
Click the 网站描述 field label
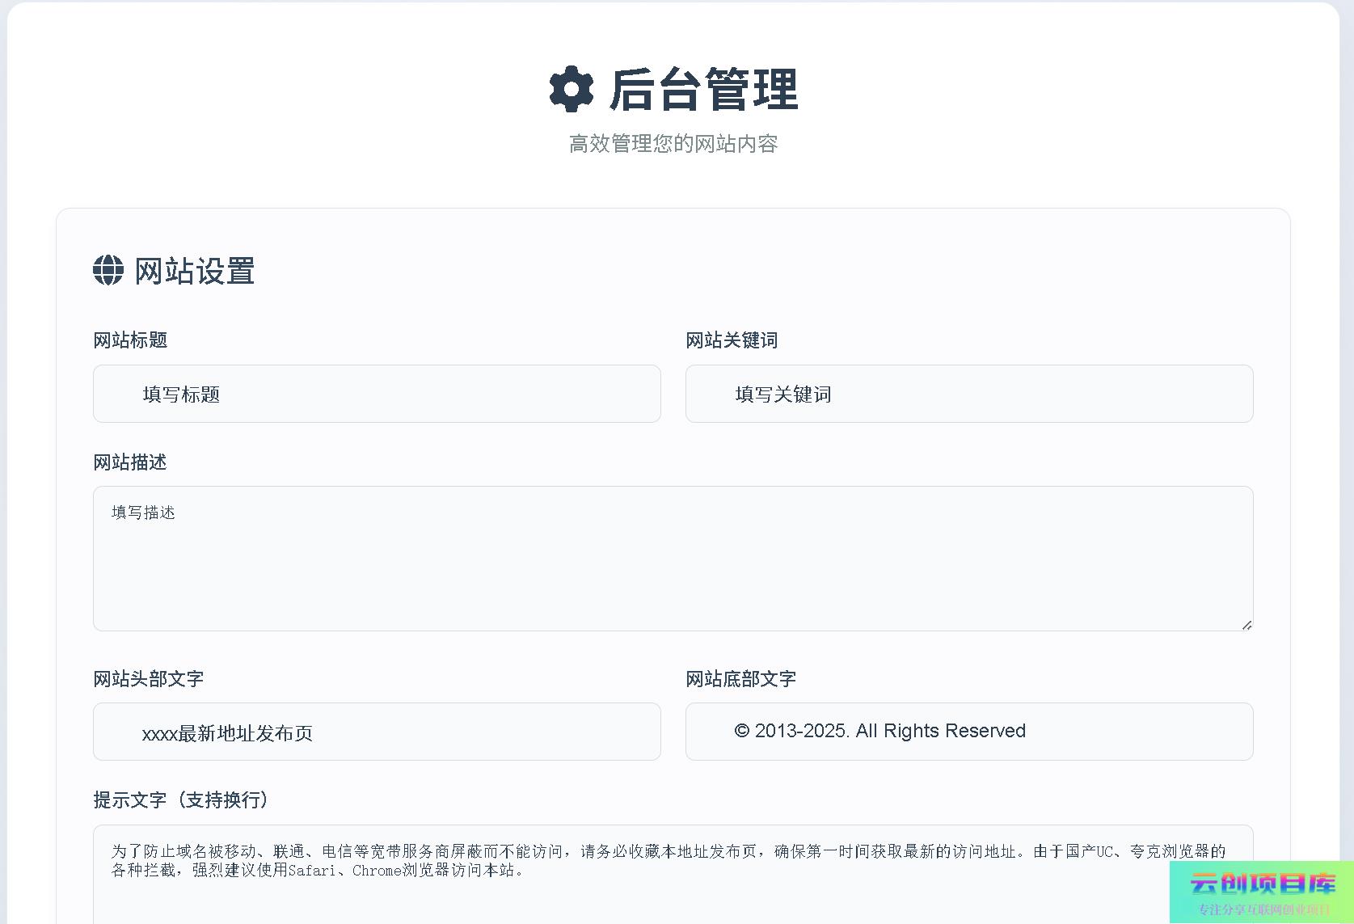coord(130,462)
